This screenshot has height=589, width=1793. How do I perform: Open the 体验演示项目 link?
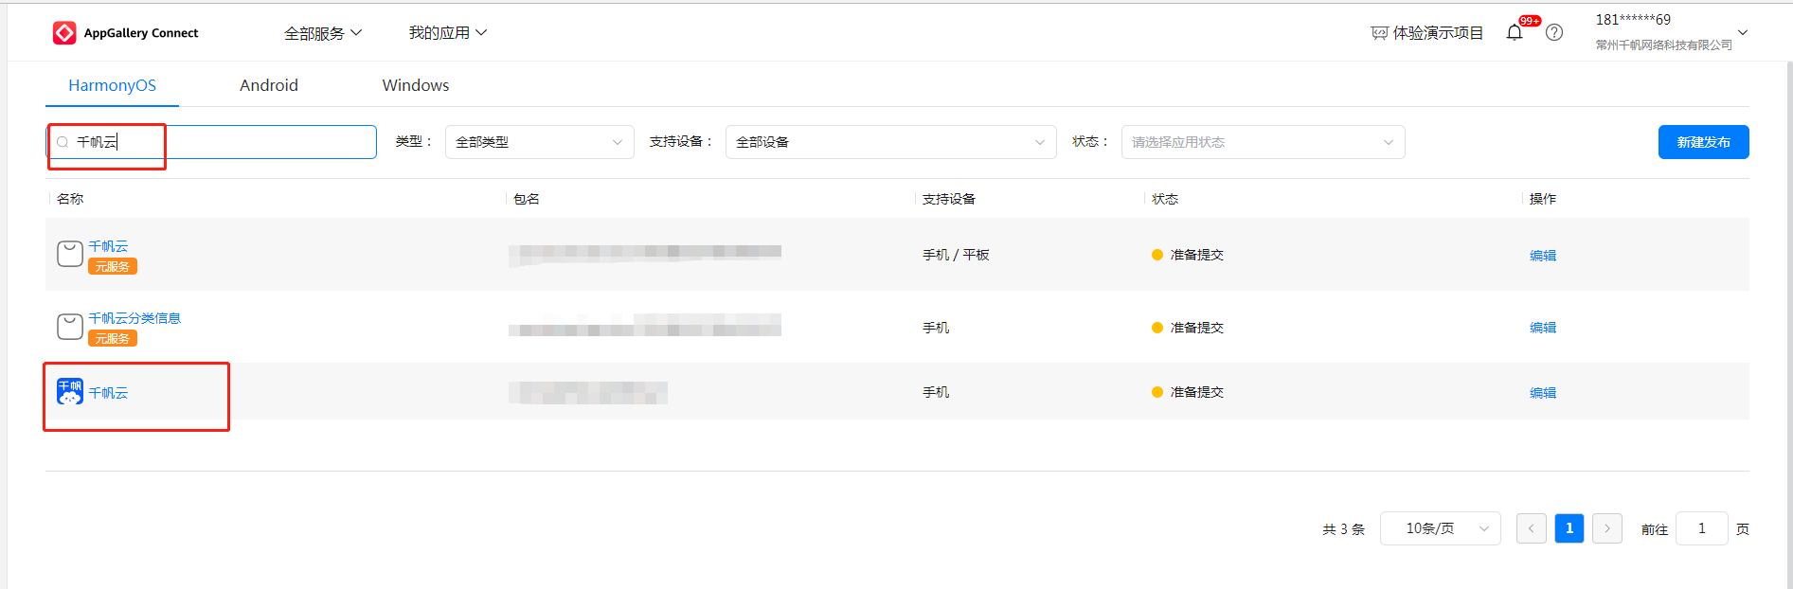1438,33
